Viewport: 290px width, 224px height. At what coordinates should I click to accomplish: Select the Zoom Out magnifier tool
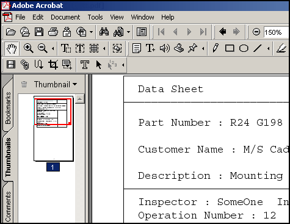[x=43, y=48]
